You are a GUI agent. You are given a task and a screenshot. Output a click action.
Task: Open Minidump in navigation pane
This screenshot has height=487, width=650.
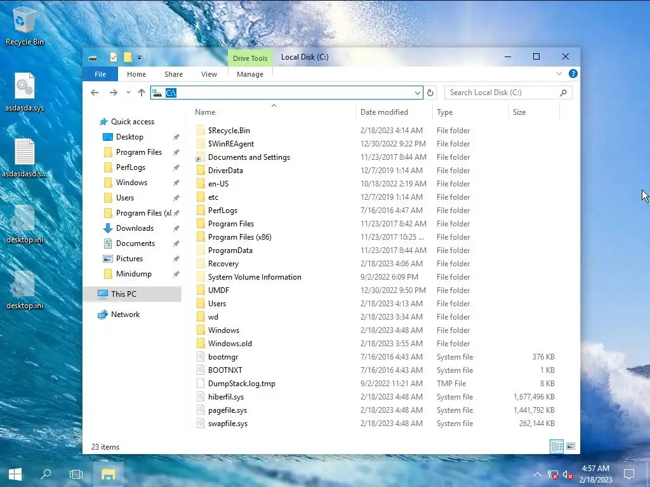[x=133, y=274]
